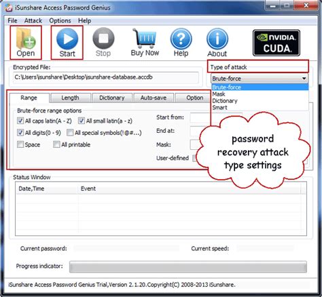Choose Smart attack type
This screenshot has width=322, height=297.
pos(260,107)
